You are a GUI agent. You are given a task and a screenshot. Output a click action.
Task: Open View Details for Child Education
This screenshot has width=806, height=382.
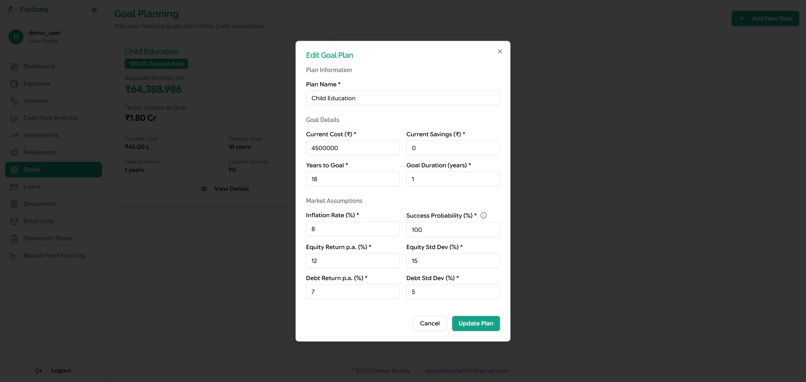point(231,189)
